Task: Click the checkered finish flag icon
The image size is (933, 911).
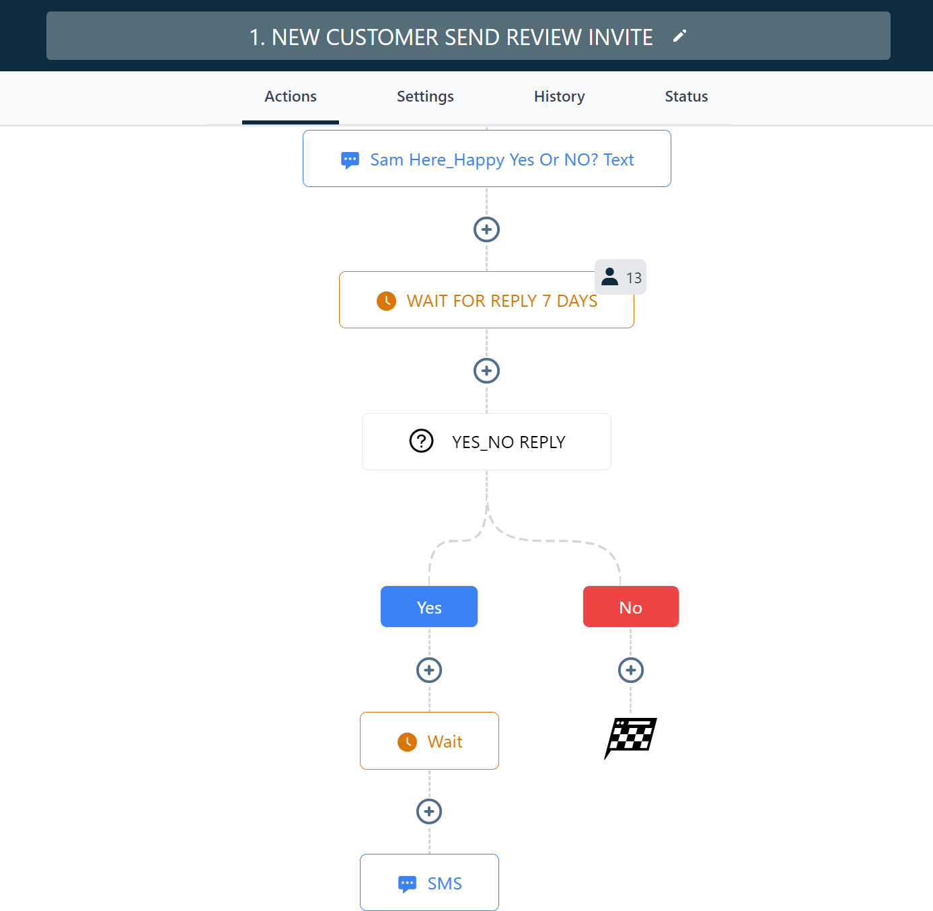Action: tap(630, 738)
